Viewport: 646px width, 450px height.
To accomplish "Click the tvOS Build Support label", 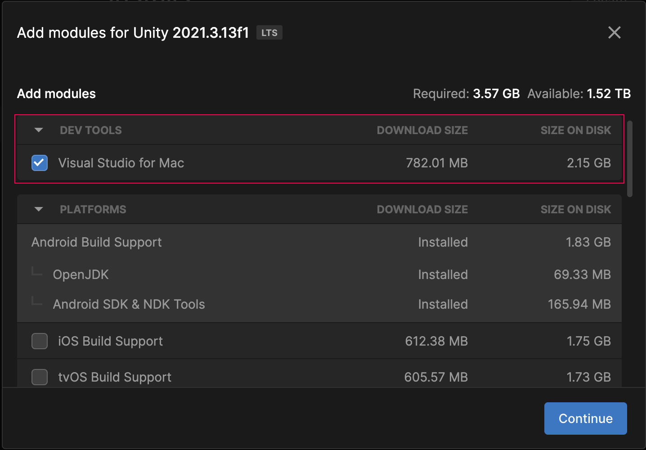I will (115, 377).
